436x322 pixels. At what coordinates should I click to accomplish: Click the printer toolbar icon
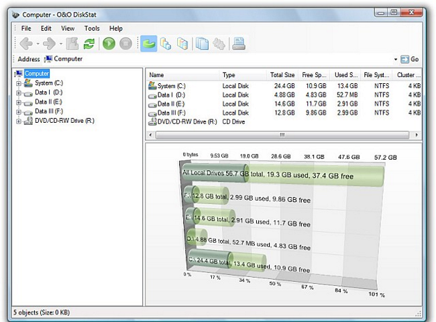pos(239,44)
